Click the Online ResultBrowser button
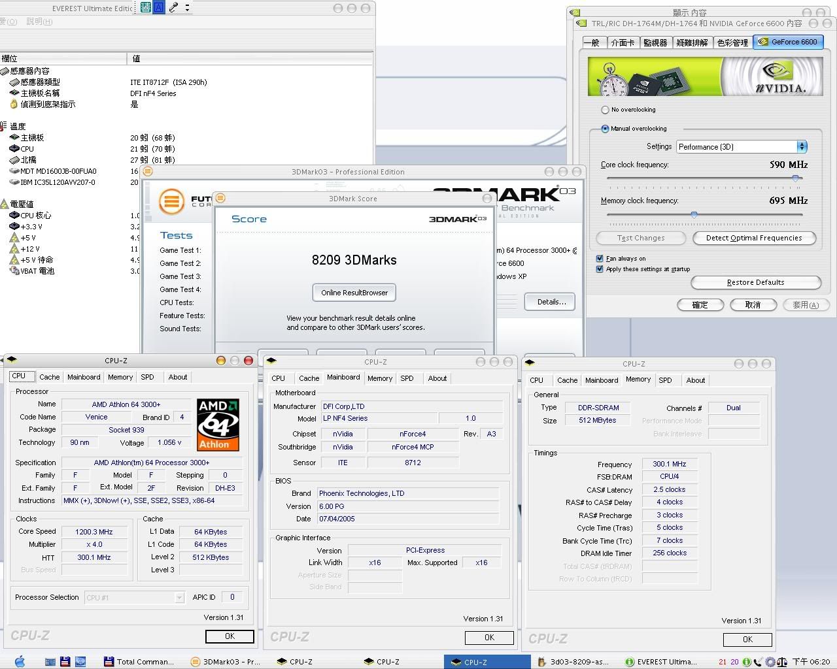The height and width of the screenshot is (669, 837). 354,293
